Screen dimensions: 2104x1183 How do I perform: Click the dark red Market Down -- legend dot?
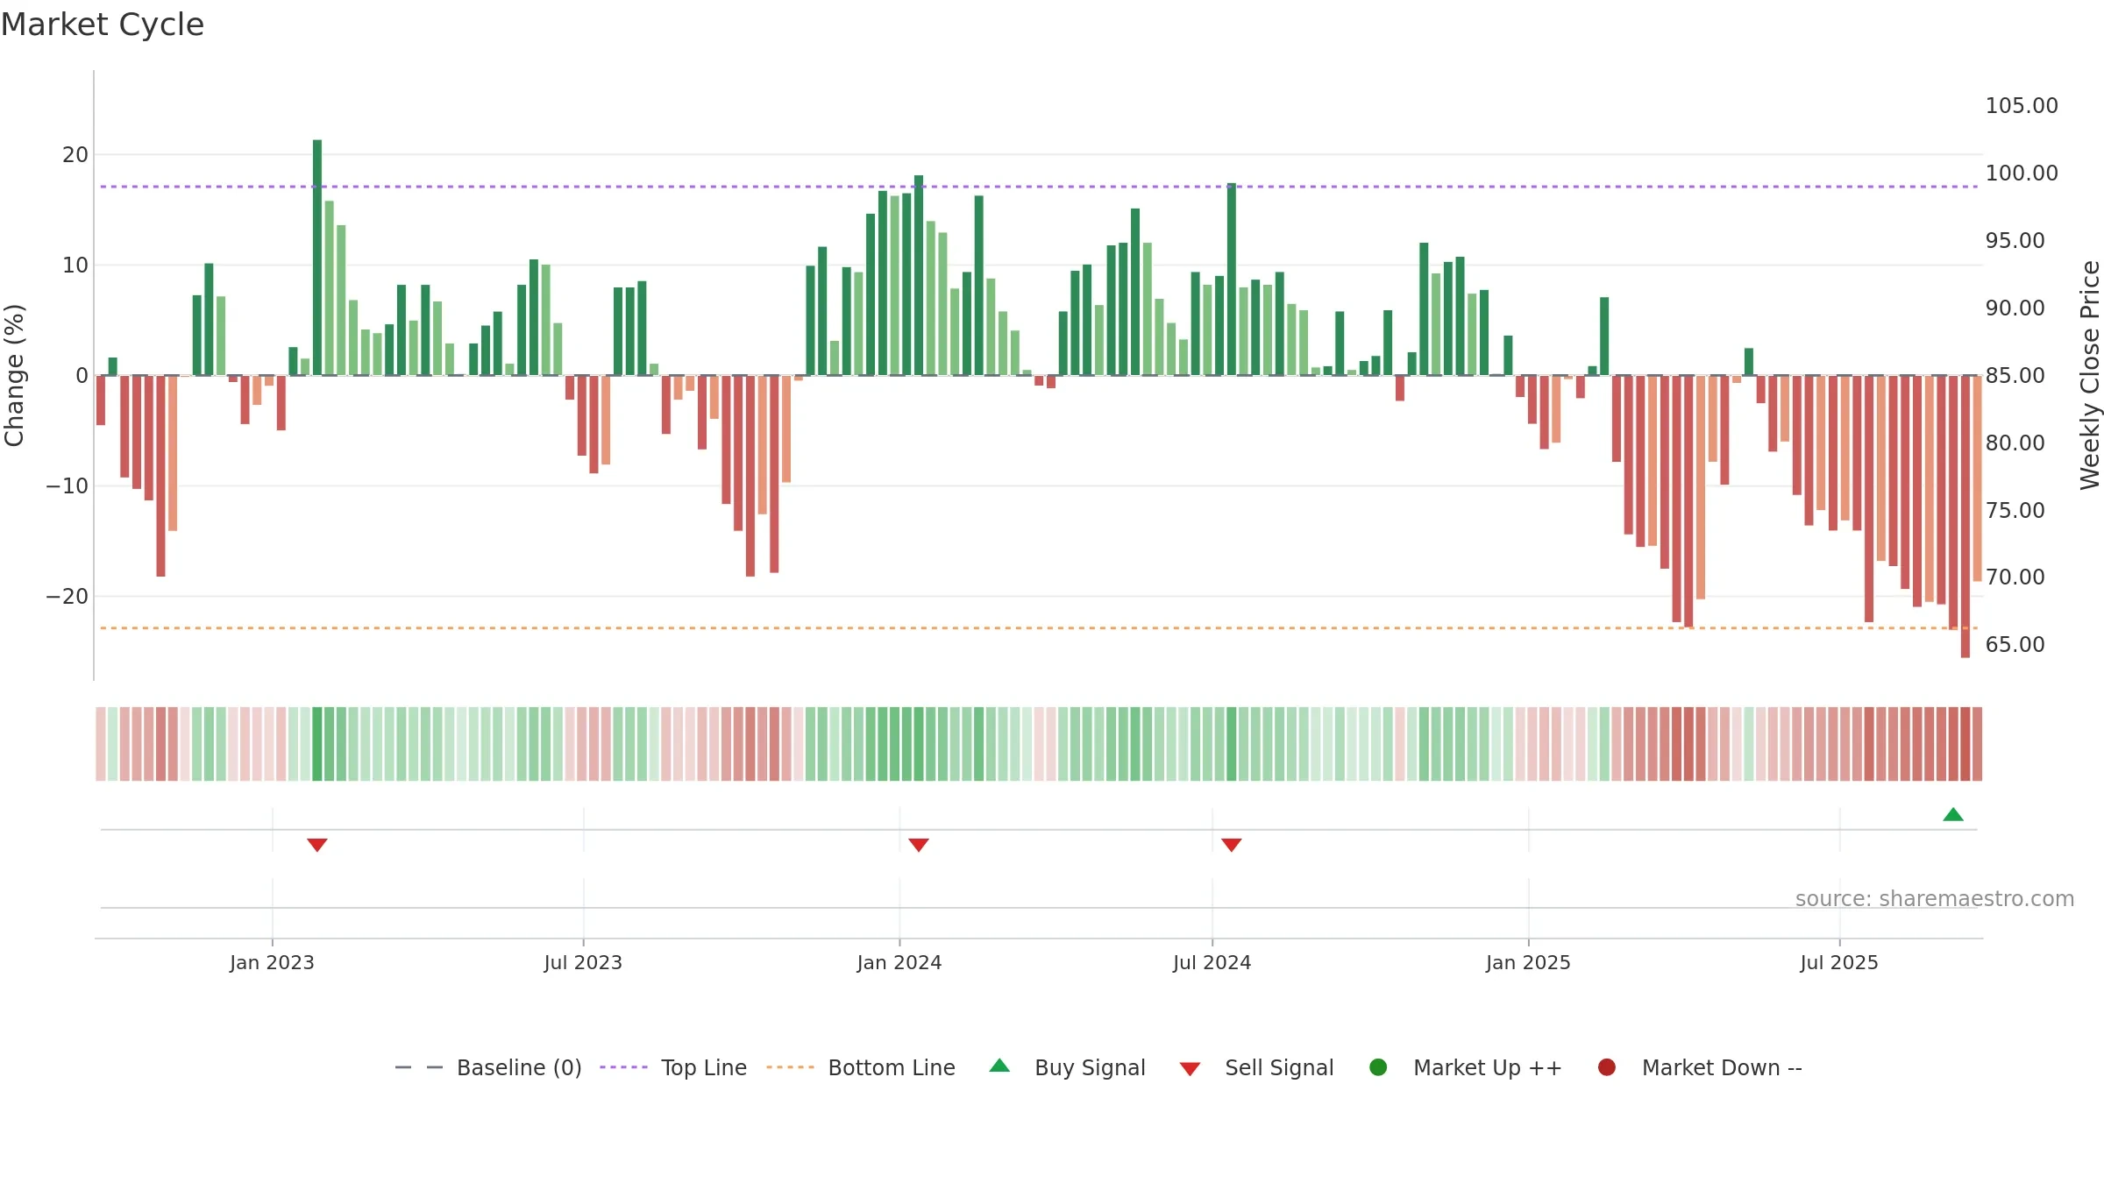(x=1607, y=1067)
